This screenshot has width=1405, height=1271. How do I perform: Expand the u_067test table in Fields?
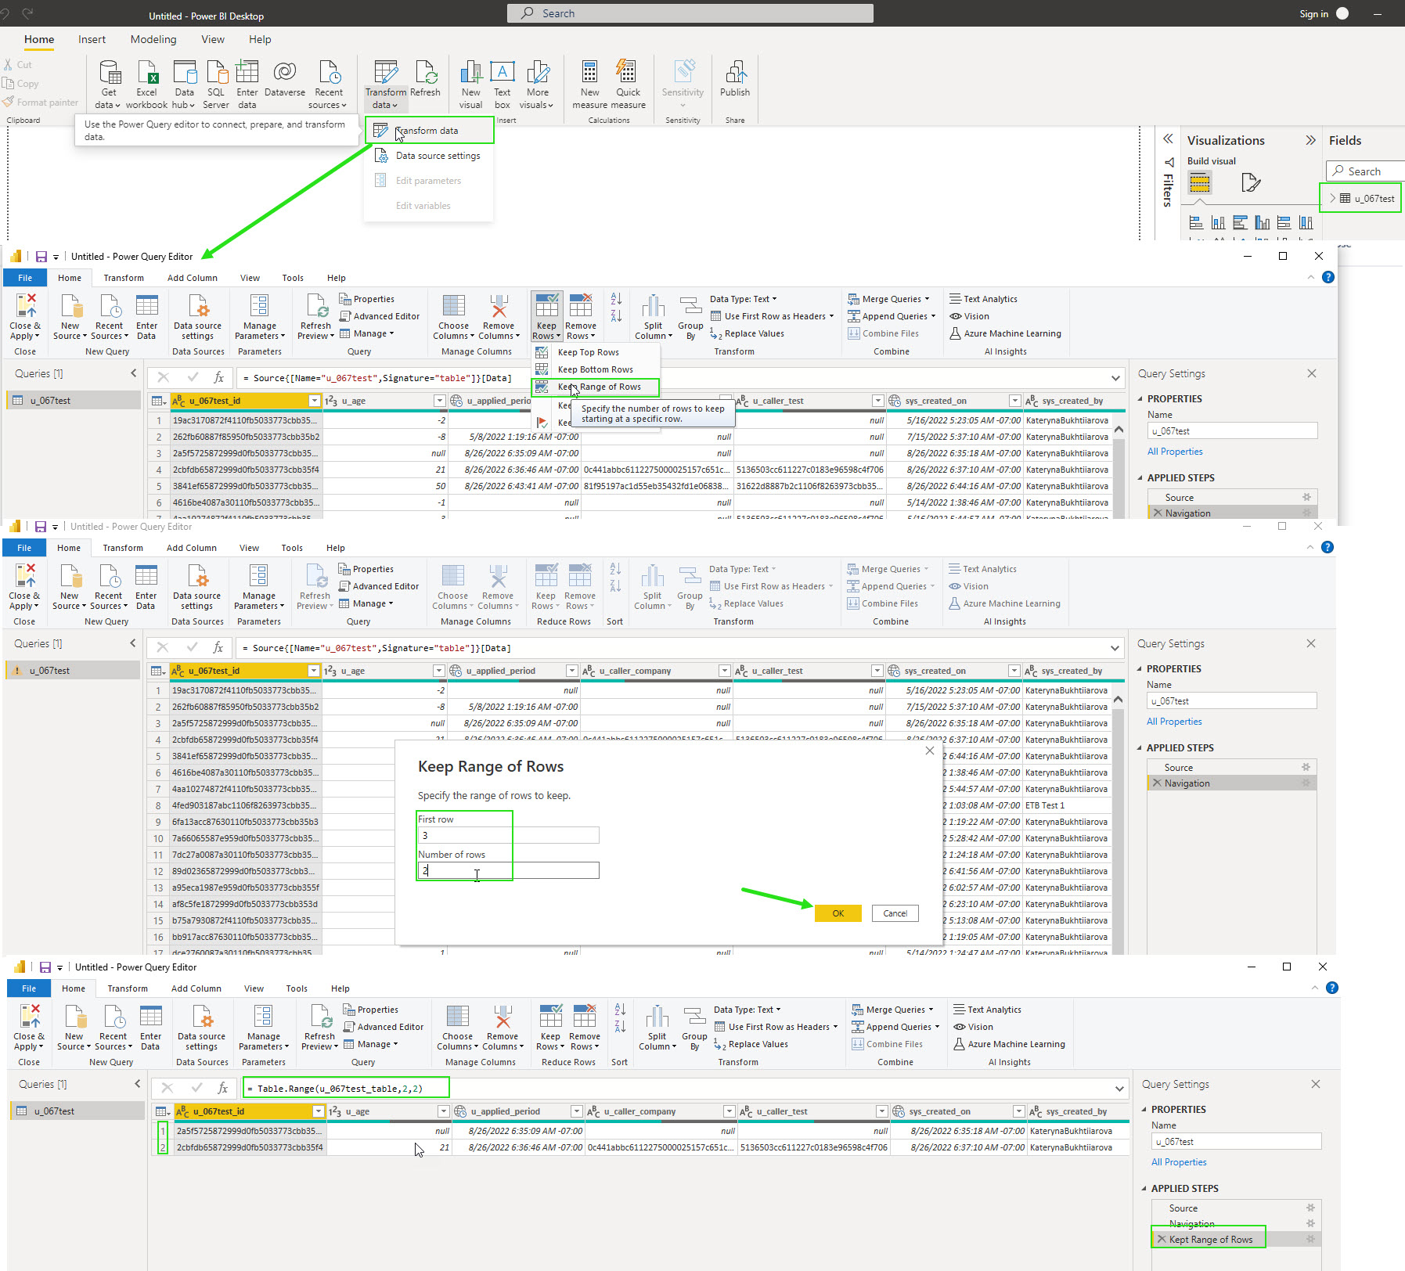[1332, 198]
